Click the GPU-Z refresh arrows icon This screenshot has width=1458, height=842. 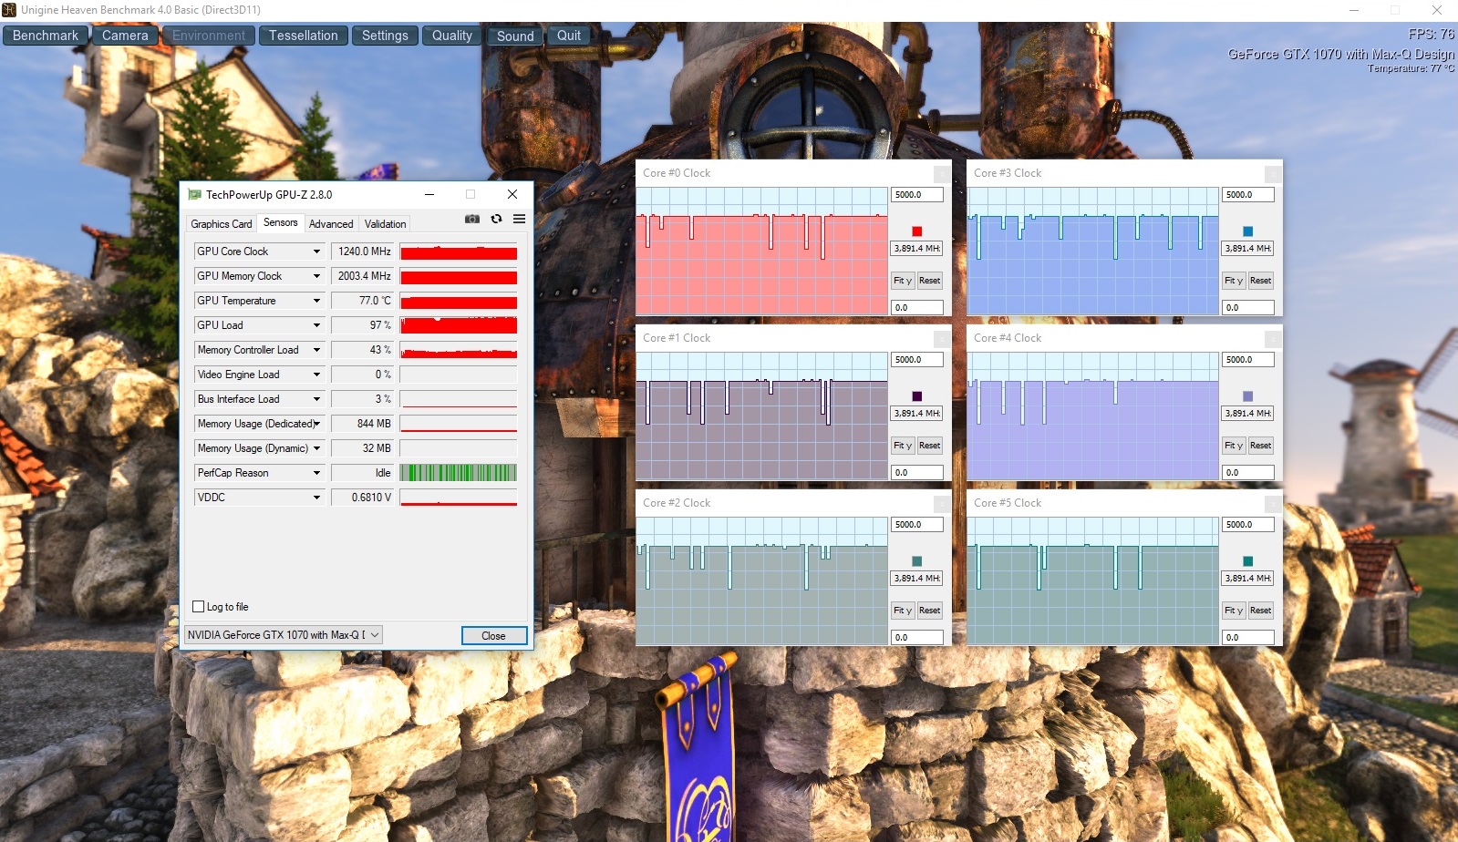click(496, 219)
